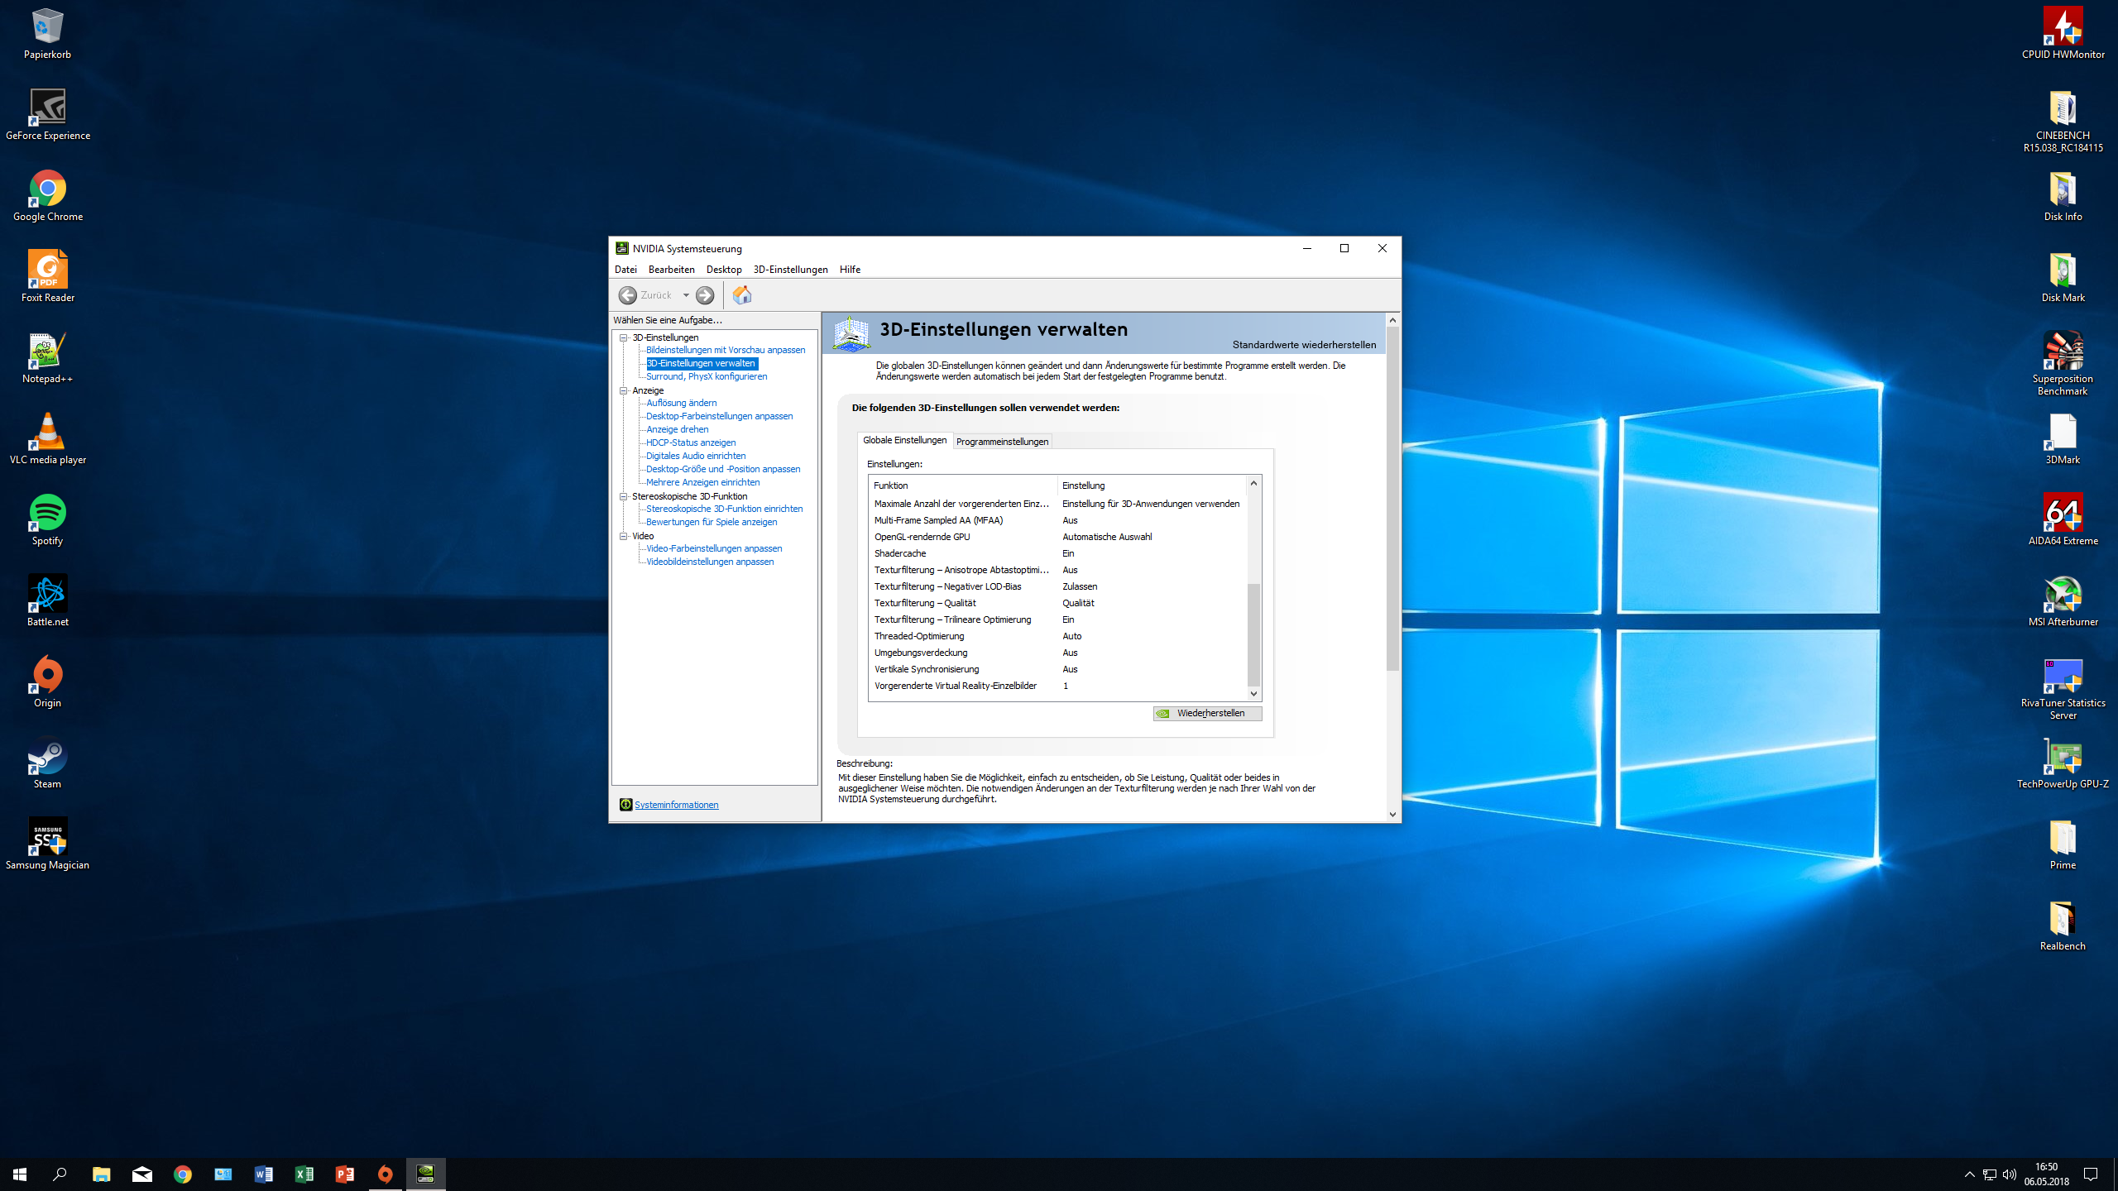Click the Wiederherstellen button
This screenshot has height=1191, width=2118.
[1207, 713]
